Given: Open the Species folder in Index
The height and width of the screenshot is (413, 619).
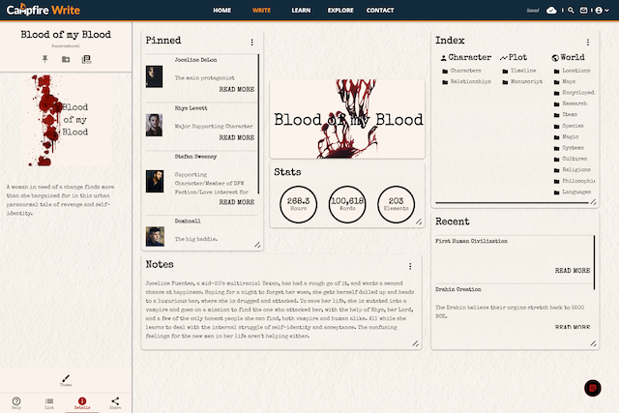Looking at the screenshot, I should [569, 126].
